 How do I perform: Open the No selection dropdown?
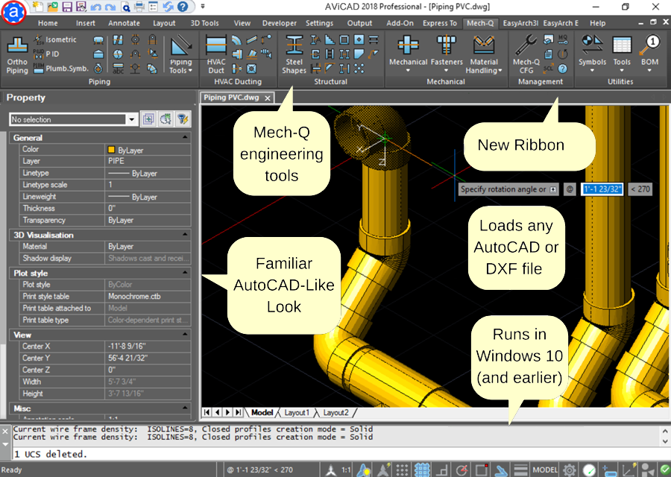pyautogui.click(x=132, y=119)
